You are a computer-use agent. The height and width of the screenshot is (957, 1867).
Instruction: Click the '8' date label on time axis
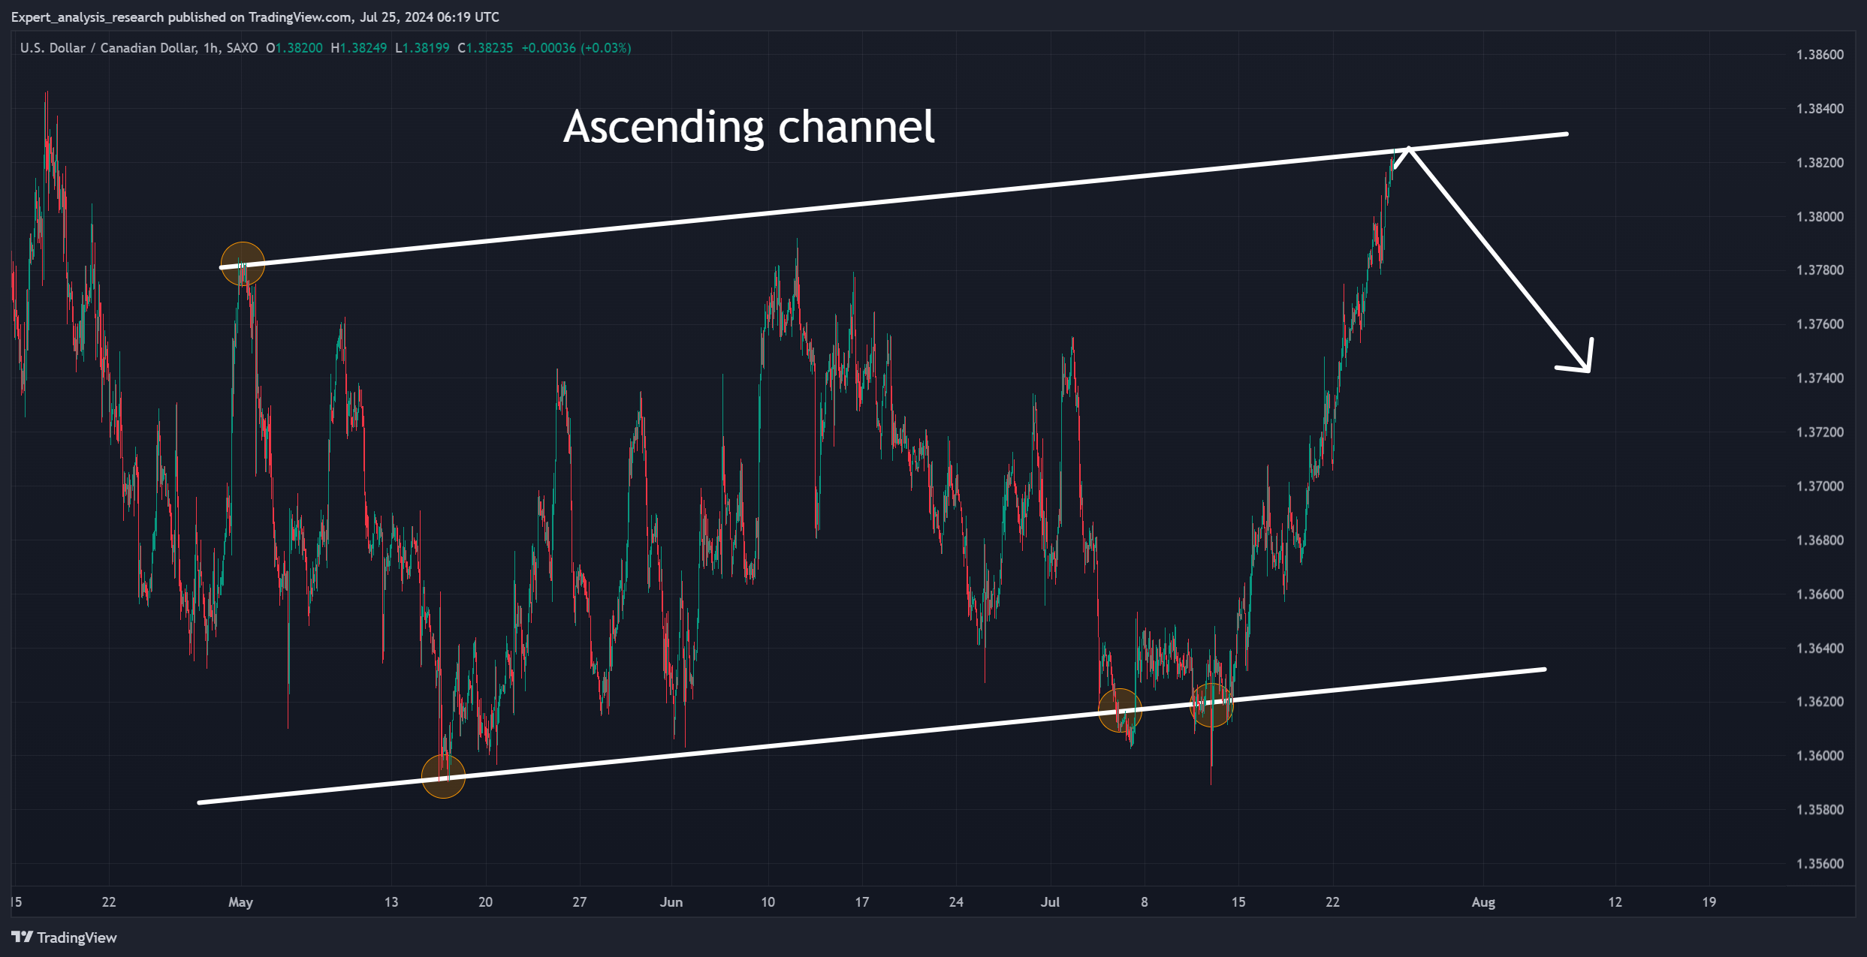click(1145, 902)
